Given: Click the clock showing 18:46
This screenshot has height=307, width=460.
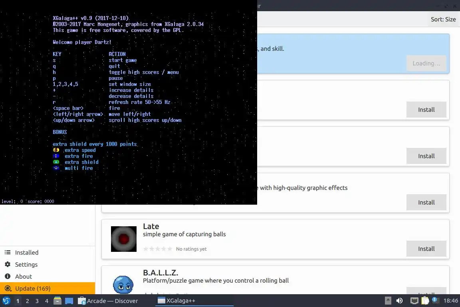Looking at the screenshot, I should click(450, 301).
